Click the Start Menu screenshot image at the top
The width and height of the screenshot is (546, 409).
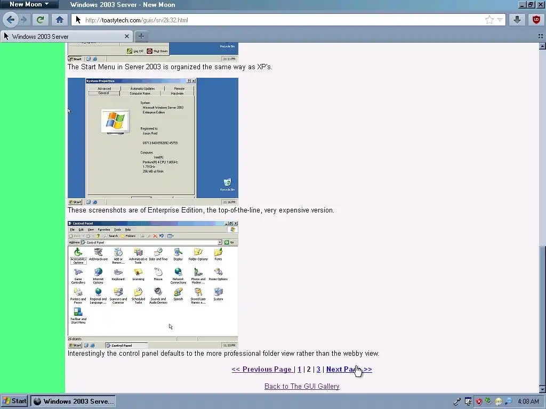153,52
